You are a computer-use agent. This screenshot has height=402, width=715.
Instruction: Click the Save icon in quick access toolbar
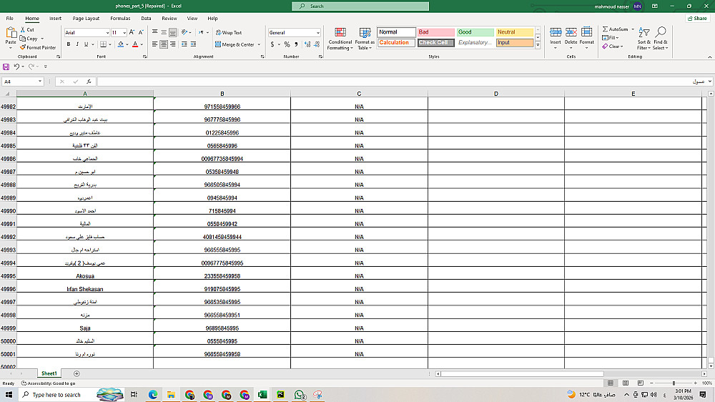pos(6,67)
